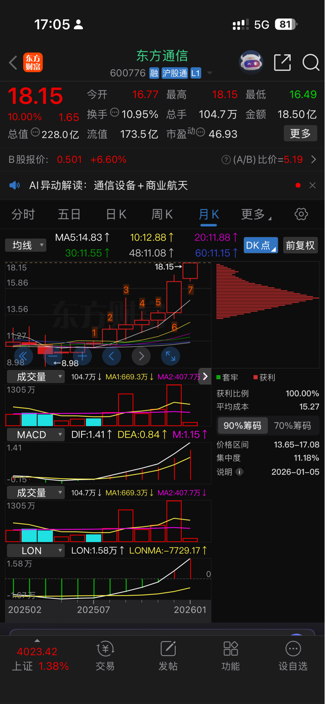Tap the AI异动解读 speaker icon
Image resolution: width=325 pixels, height=704 pixels.
point(15,185)
